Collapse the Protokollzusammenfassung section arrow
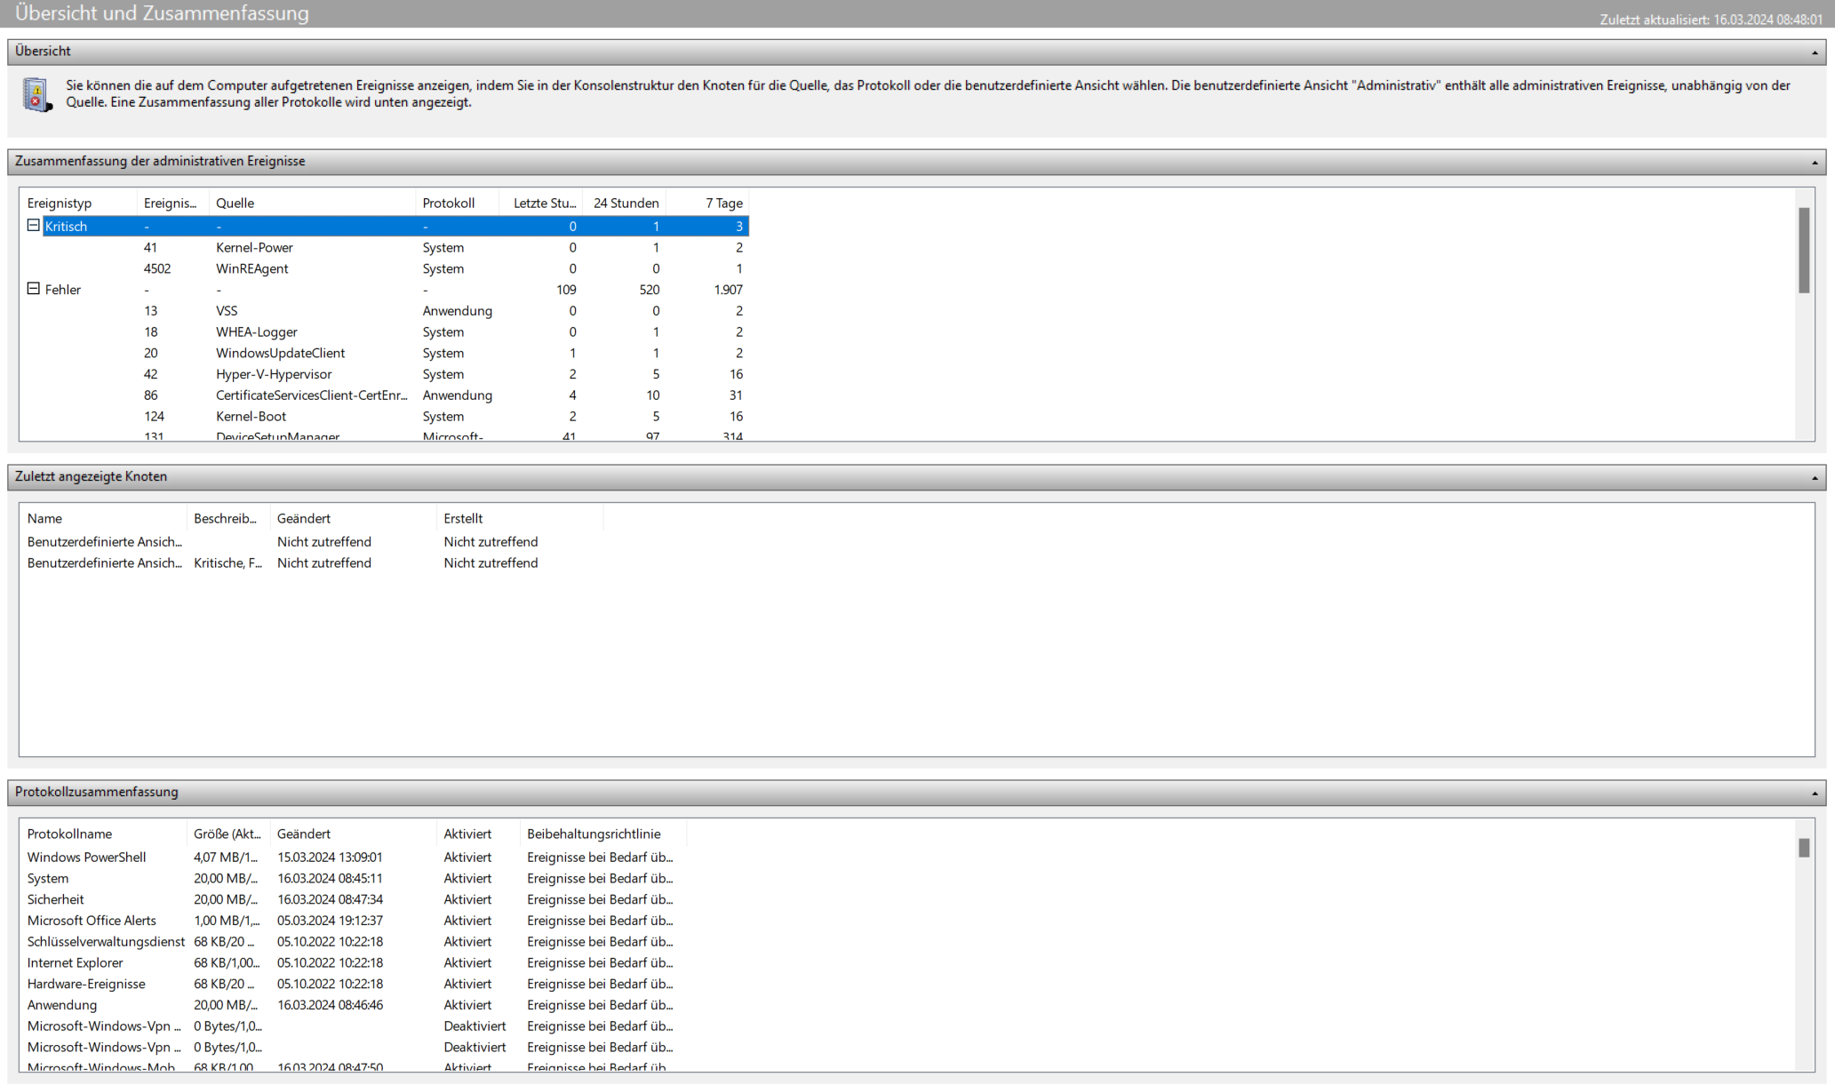Image resolution: width=1835 pixels, height=1085 pixels. click(1815, 794)
